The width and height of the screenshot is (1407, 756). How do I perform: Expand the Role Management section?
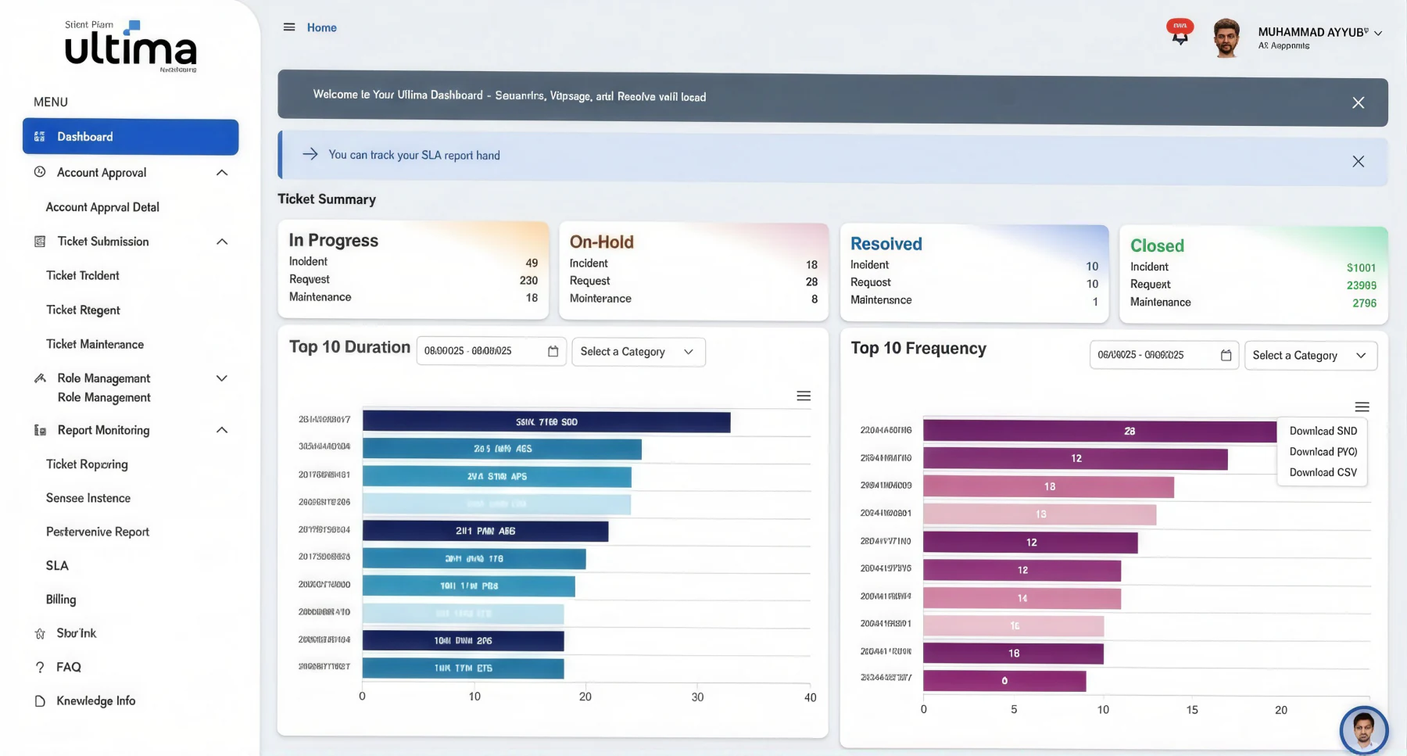pyautogui.click(x=222, y=378)
